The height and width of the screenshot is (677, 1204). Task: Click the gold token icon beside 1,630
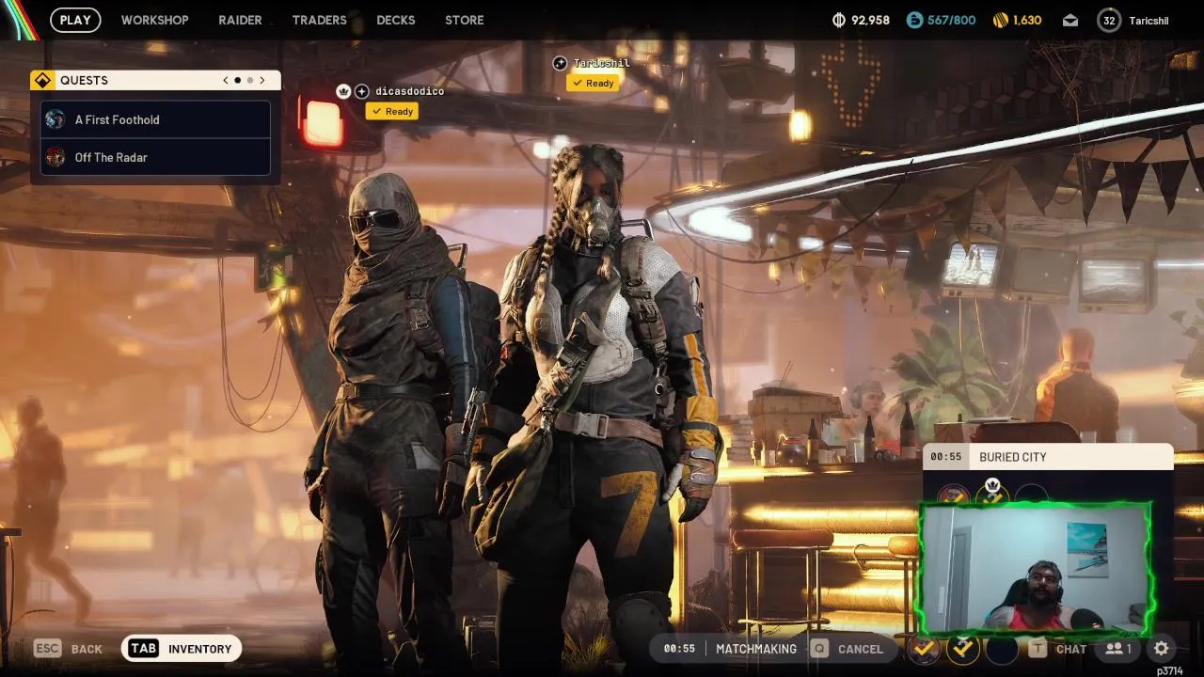[x=1001, y=20]
